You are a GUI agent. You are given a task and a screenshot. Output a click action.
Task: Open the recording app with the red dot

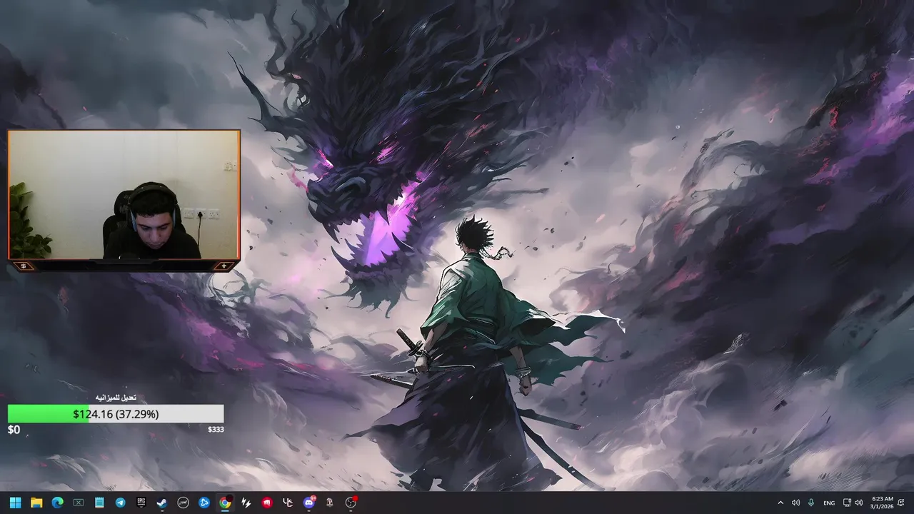click(351, 503)
